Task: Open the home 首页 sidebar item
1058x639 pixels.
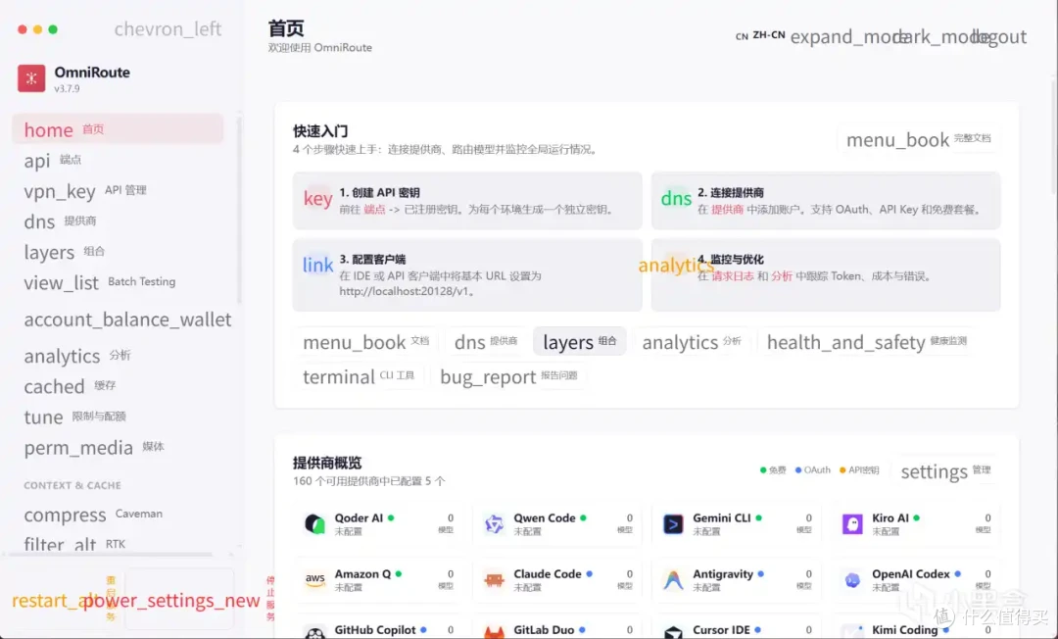Action: click(118, 129)
